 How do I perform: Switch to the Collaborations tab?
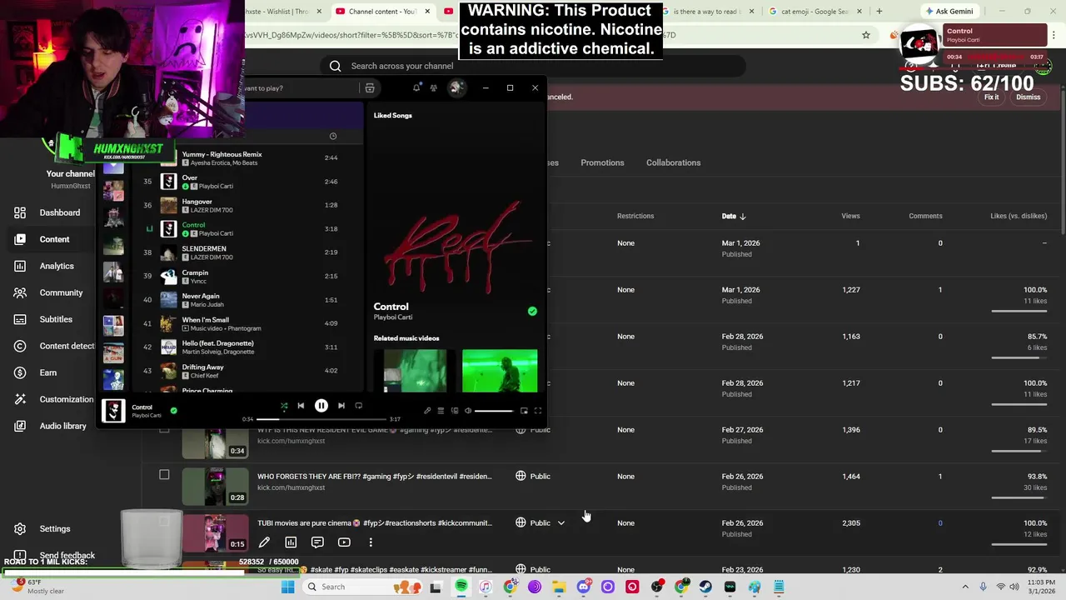674,162
